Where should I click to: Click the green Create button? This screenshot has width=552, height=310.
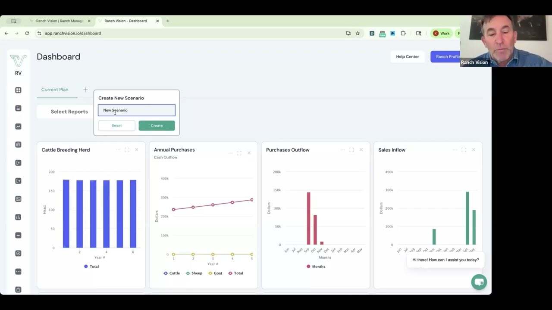click(x=157, y=126)
